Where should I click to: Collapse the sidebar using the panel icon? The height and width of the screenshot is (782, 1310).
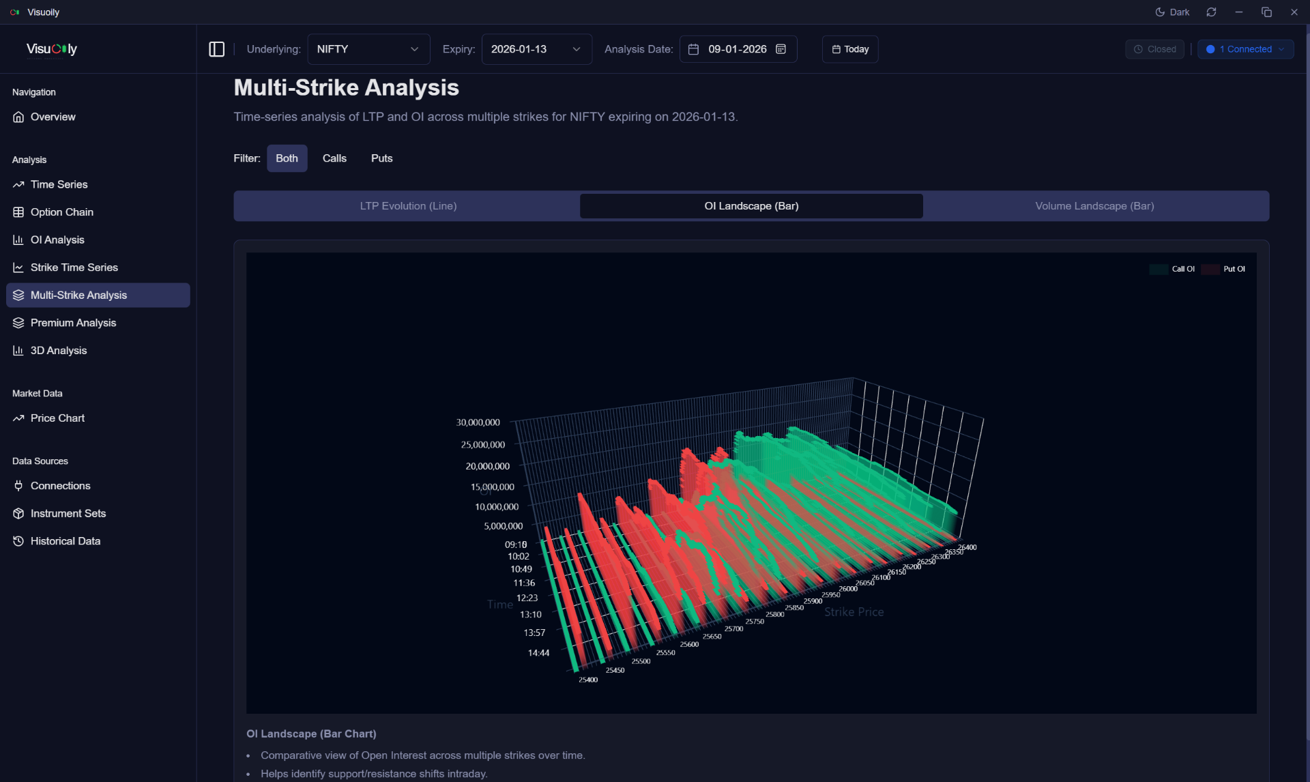(x=216, y=48)
